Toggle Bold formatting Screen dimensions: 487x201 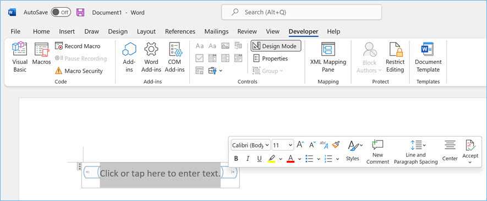click(x=236, y=159)
